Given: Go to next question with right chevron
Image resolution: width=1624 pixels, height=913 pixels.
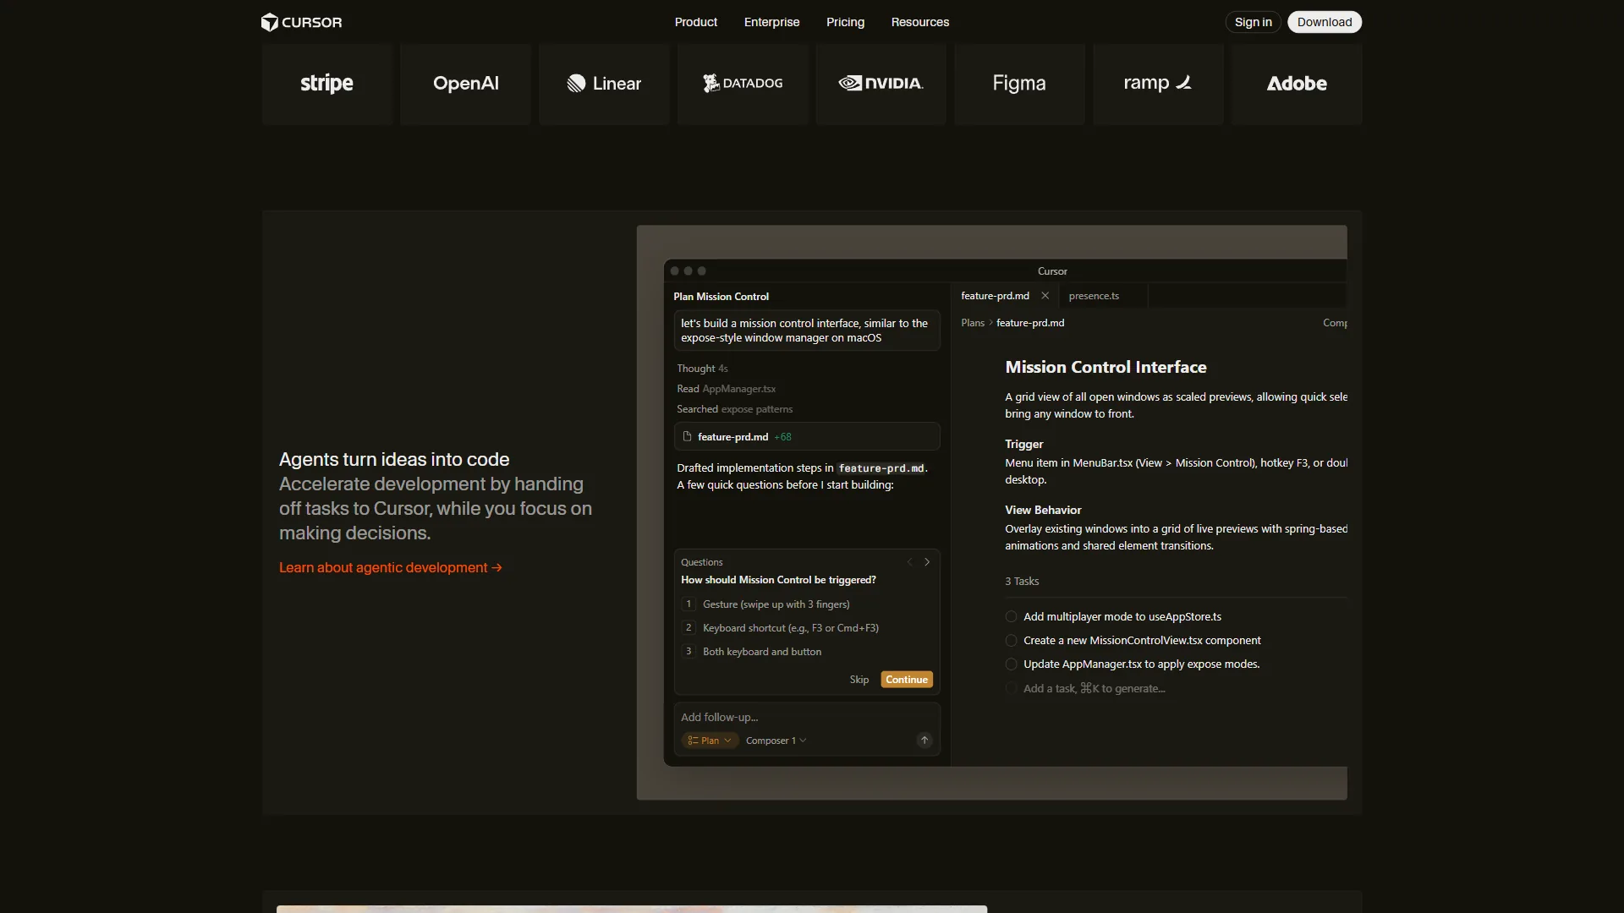Looking at the screenshot, I should (x=927, y=562).
